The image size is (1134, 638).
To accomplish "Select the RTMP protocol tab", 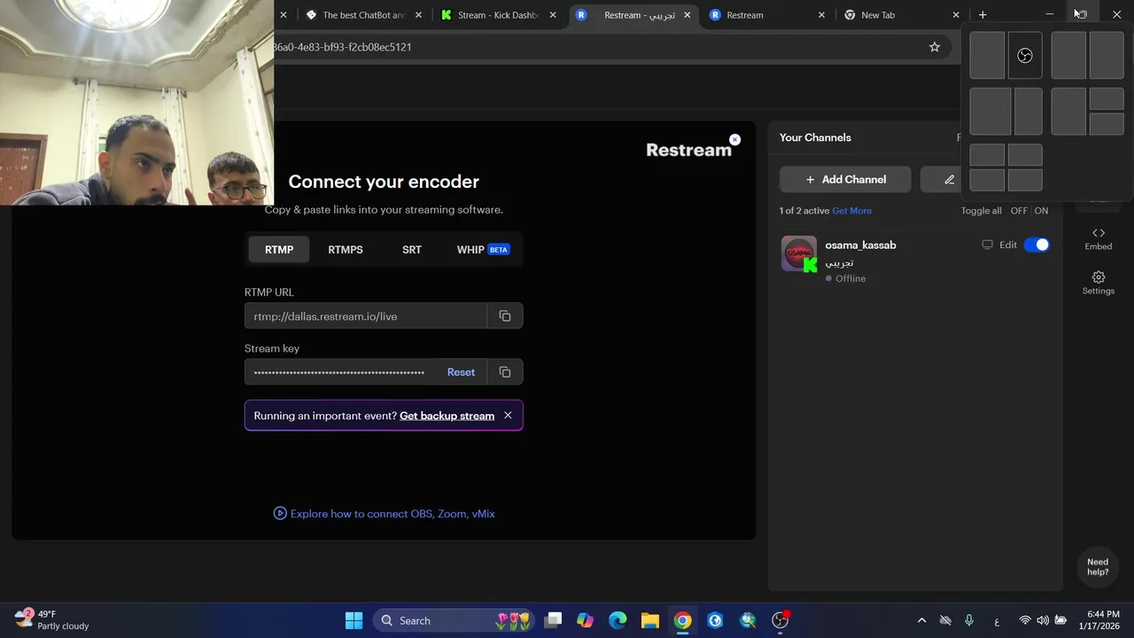I will [x=279, y=250].
